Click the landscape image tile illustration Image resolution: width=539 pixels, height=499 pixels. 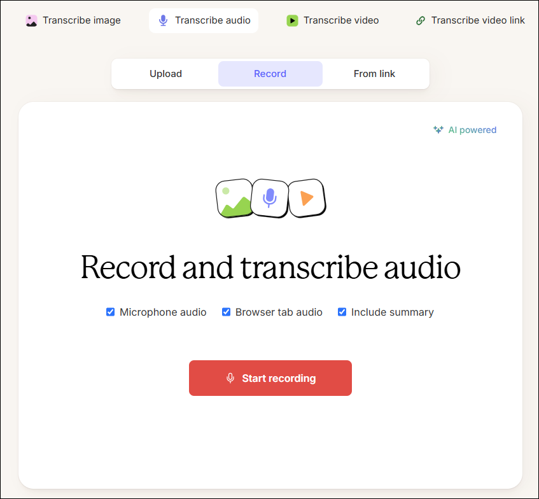pyautogui.click(x=234, y=199)
